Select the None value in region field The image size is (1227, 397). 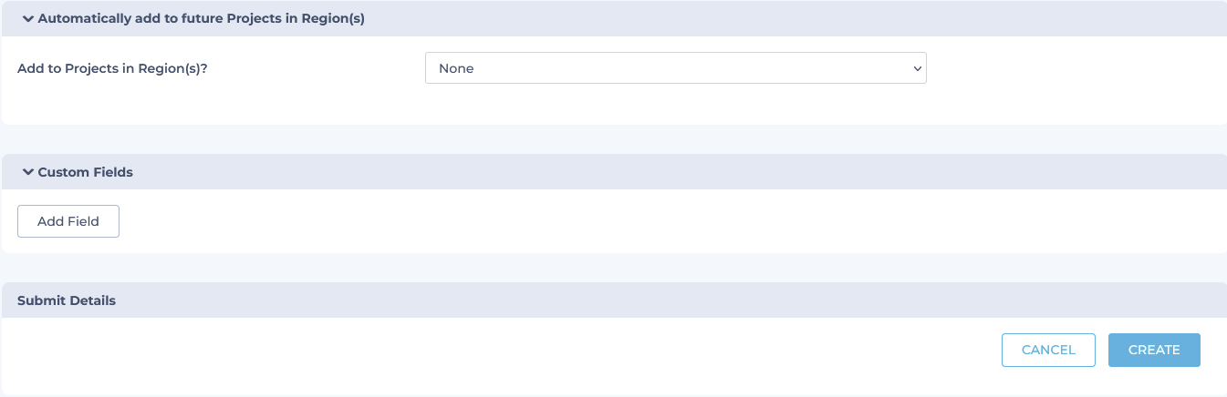(x=456, y=68)
